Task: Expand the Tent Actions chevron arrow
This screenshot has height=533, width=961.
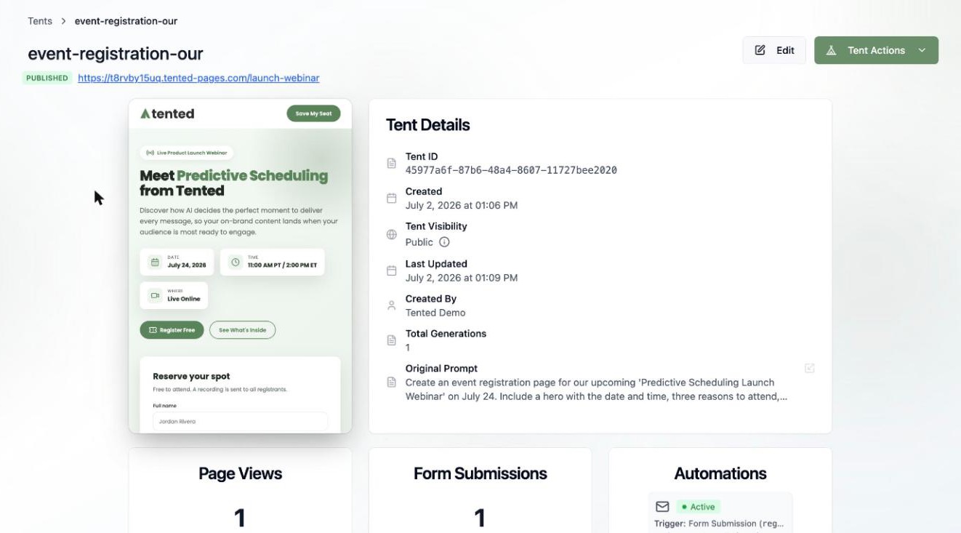Action: pyautogui.click(x=922, y=50)
